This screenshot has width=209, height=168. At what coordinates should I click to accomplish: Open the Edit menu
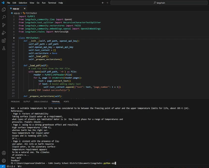point(14,3)
